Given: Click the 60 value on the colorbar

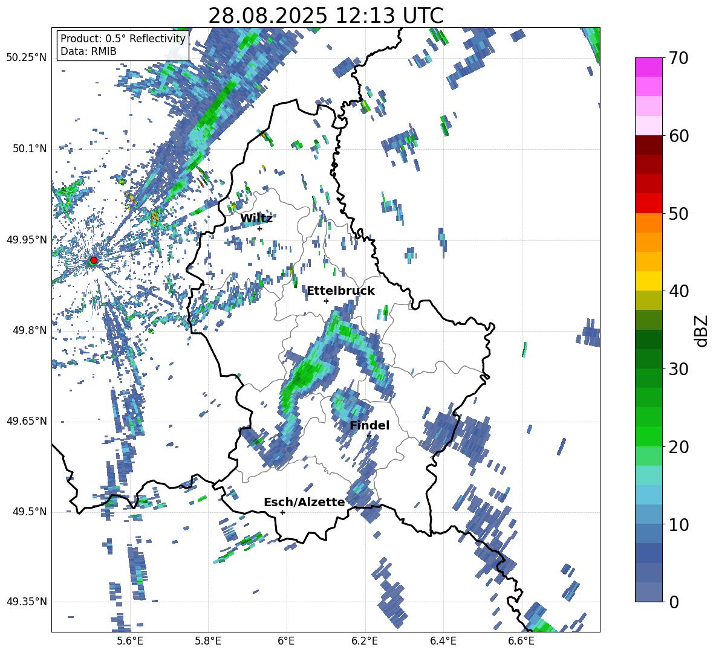Looking at the screenshot, I should click(x=679, y=136).
